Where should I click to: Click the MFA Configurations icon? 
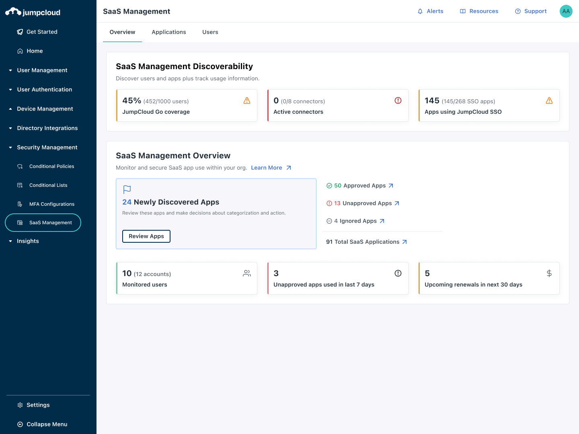(20, 204)
